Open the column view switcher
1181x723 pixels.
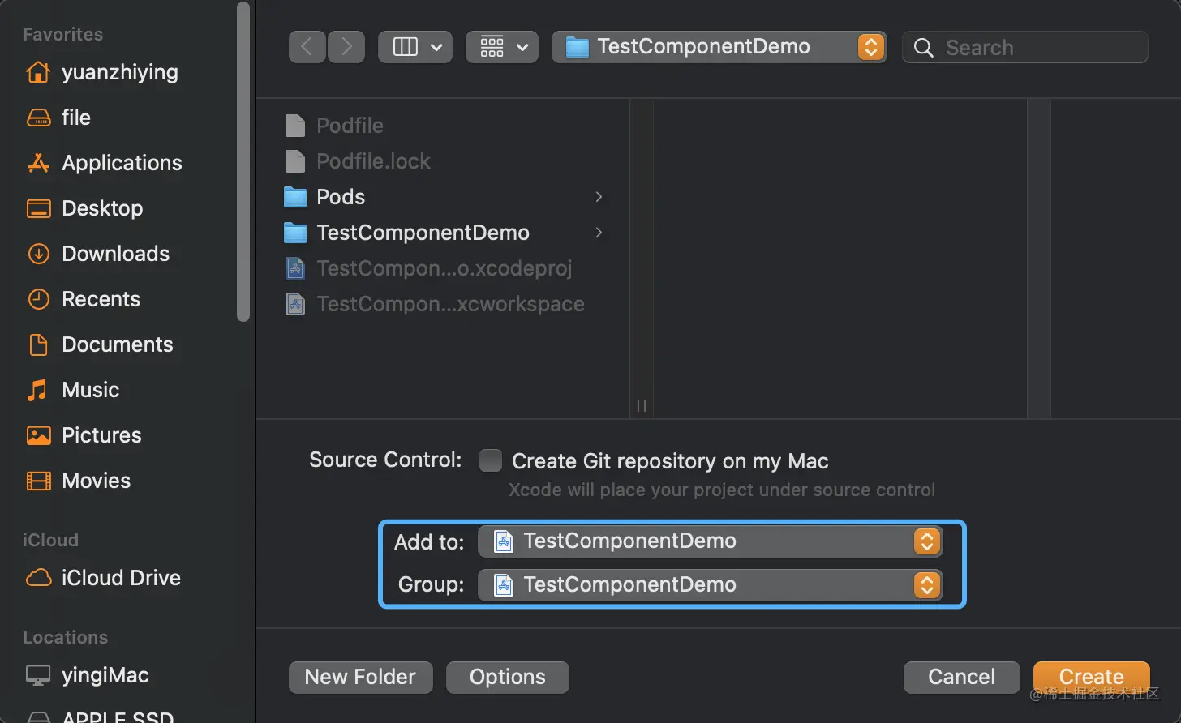(414, 47)
